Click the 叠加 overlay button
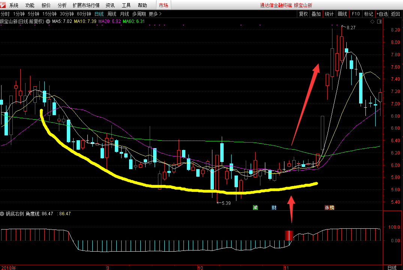Viewport: 403px width, 270px height. (x=316, y=14)
